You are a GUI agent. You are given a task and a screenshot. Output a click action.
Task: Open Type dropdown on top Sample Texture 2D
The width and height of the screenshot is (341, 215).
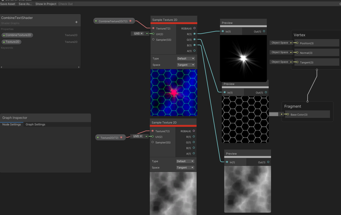coord(186,59)
